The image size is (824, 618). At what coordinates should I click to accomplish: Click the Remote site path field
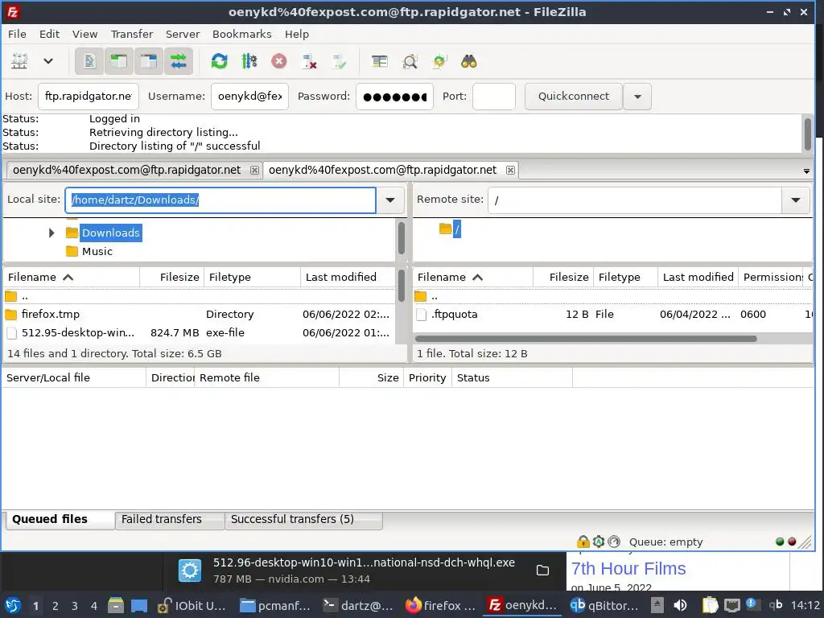[635, 200]
